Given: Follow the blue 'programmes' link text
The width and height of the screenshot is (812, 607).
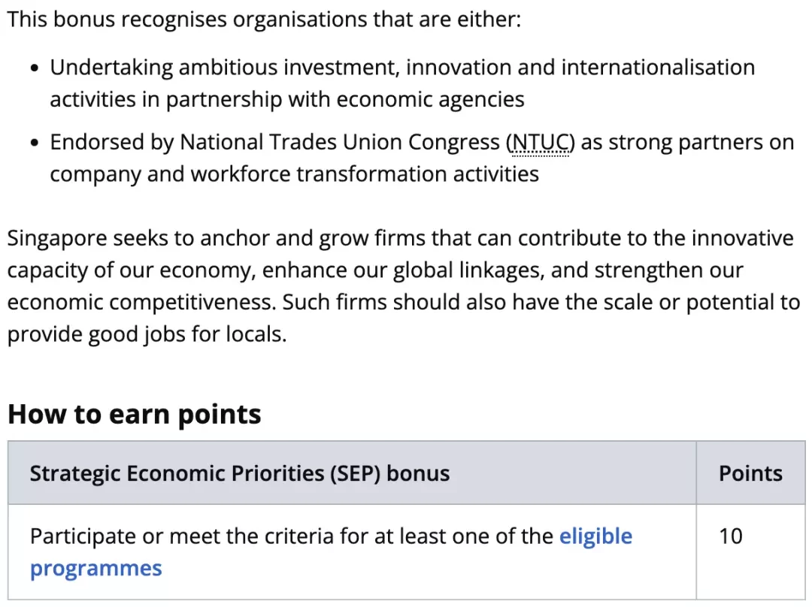Looking at the screenshot, I should pos(95,569).
